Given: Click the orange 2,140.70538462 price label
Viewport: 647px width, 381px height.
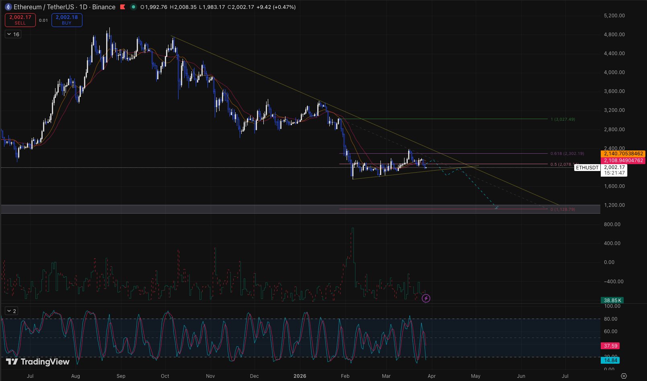Looking at the screenshot, I should 623,154.
